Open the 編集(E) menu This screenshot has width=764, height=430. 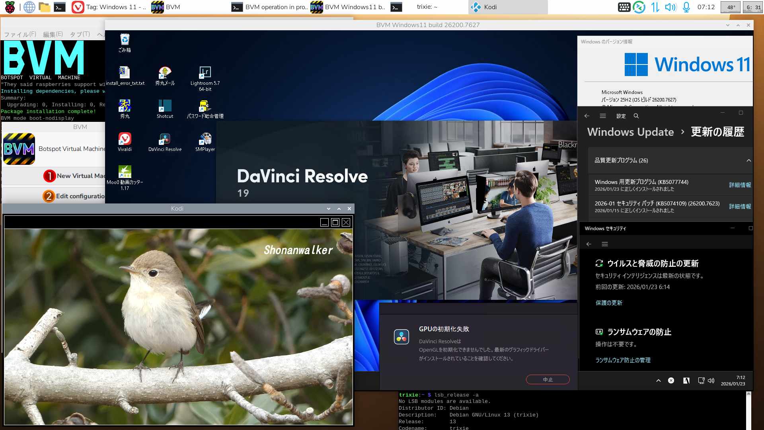point(53,34)
